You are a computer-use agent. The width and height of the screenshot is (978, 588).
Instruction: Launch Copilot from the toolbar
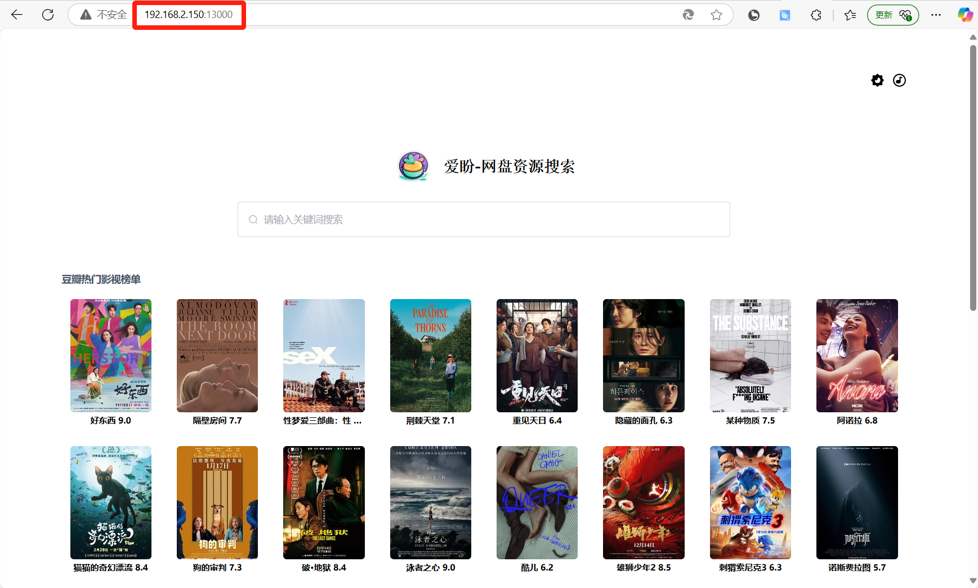coord(964,15)
